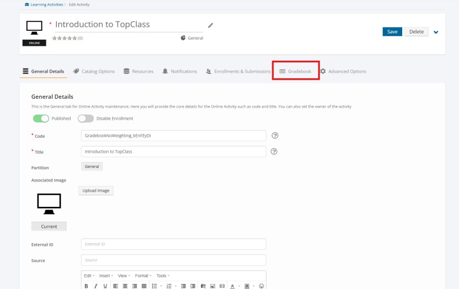Click the star rating under the title
The image size is (459, 289).
click(65, 38)
